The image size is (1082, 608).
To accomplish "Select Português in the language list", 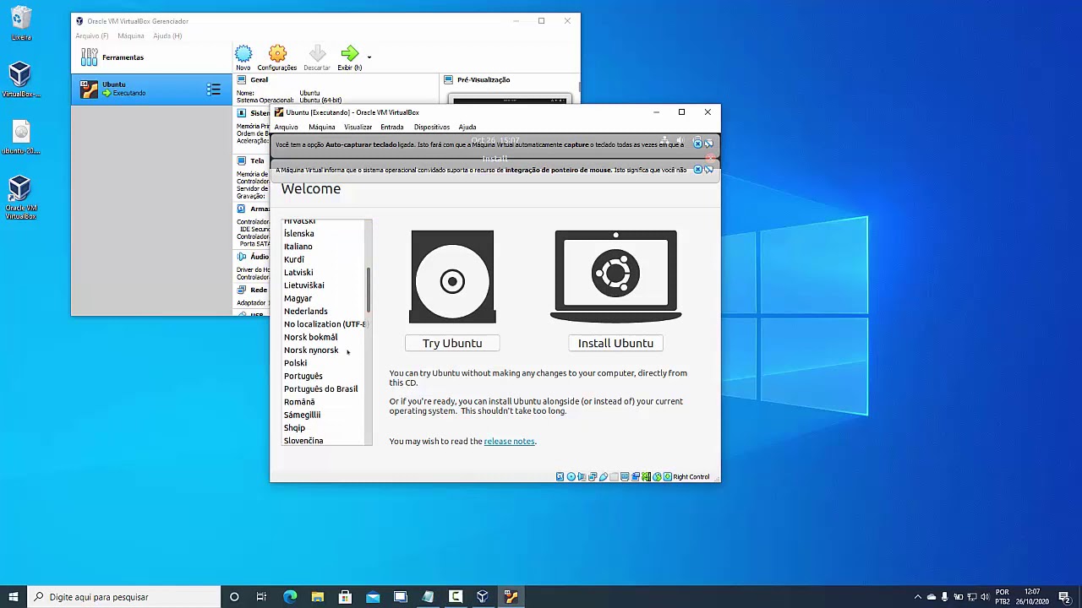I will [x=303, y=376].
